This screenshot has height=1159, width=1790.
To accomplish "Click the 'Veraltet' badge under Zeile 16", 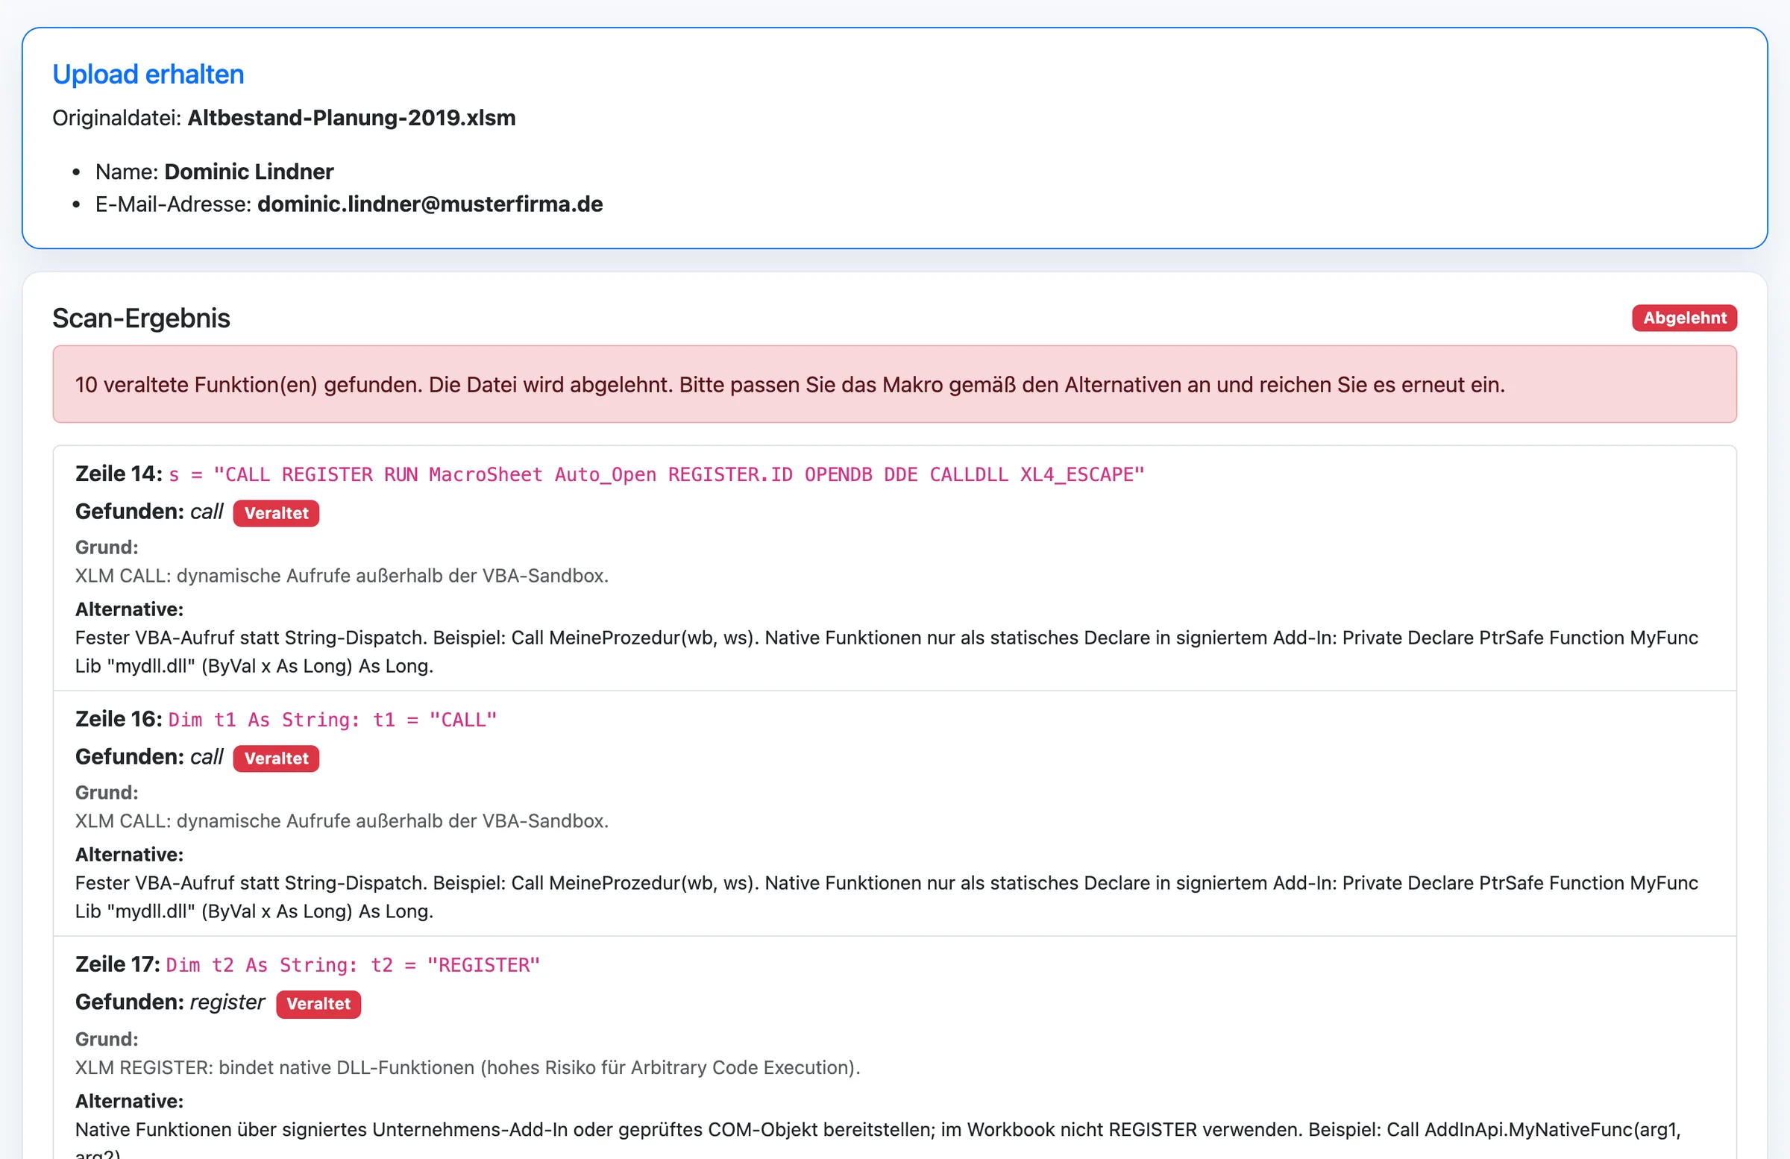I will 276,758.
